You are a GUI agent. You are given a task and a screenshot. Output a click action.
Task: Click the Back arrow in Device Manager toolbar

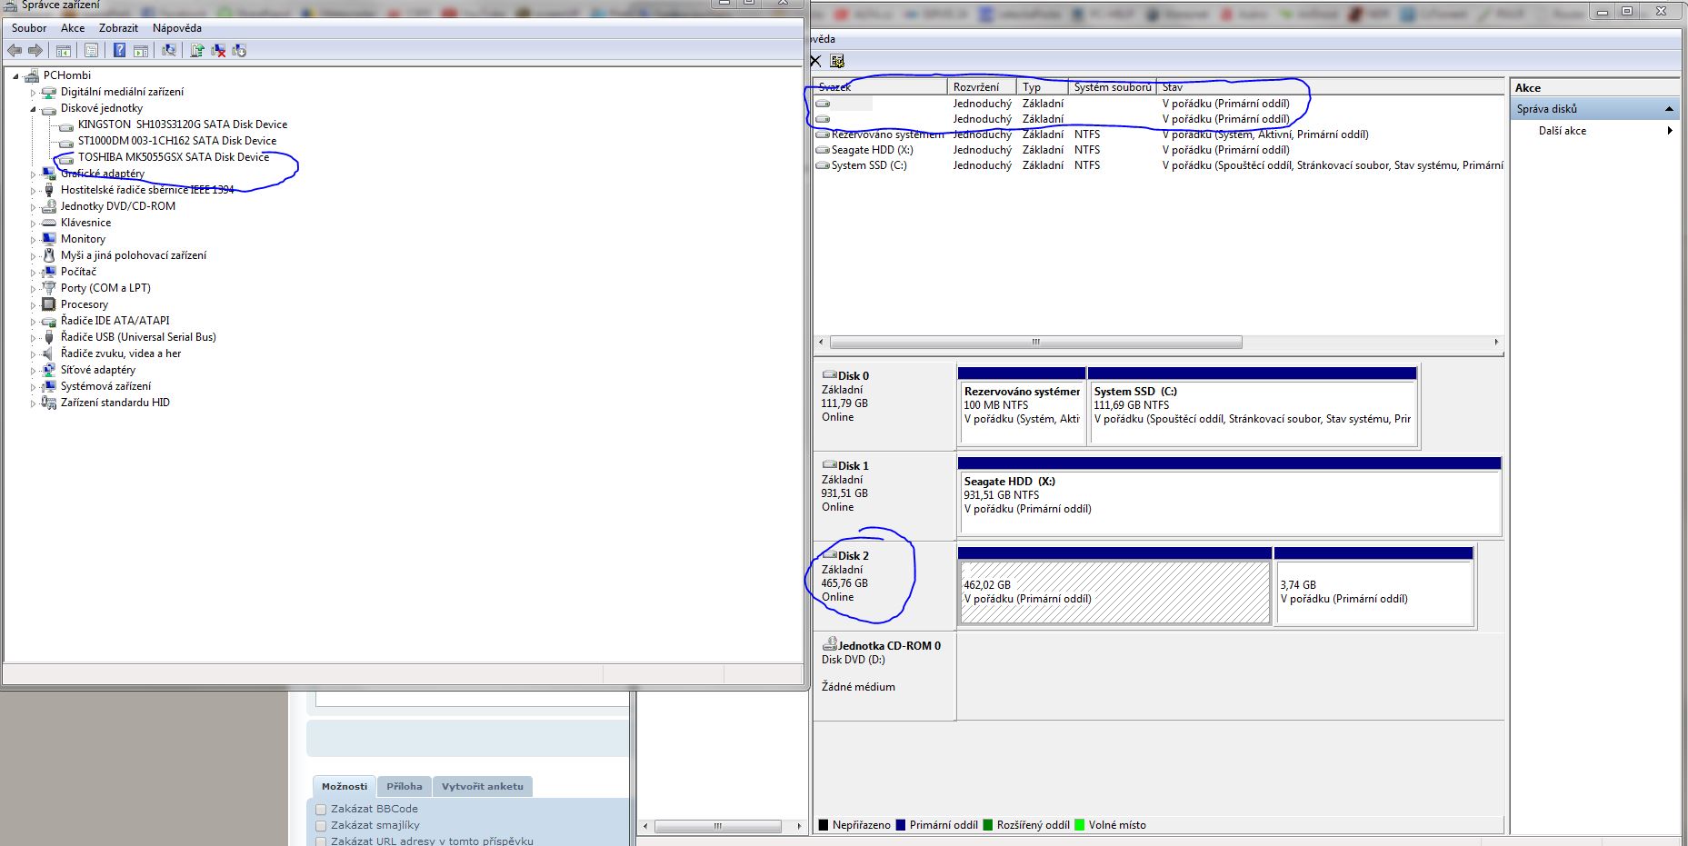click(x=15, y=51)
